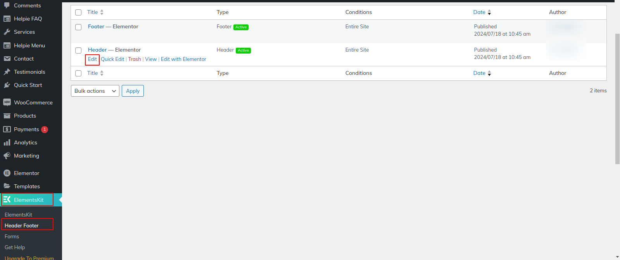The image size is (620, 260).
Task: Open the Header template title link
Action: pos(97,50)
